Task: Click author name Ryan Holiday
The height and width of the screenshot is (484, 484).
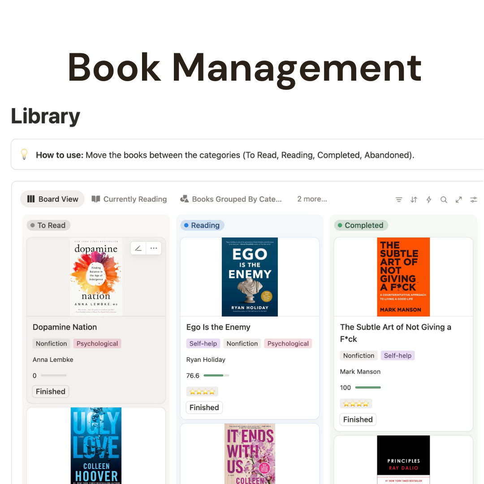Action: (x=206, y=359)
